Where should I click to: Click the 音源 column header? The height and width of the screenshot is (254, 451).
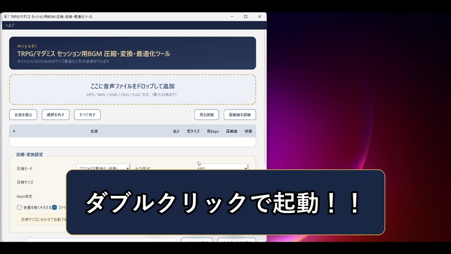click(94, 131)
